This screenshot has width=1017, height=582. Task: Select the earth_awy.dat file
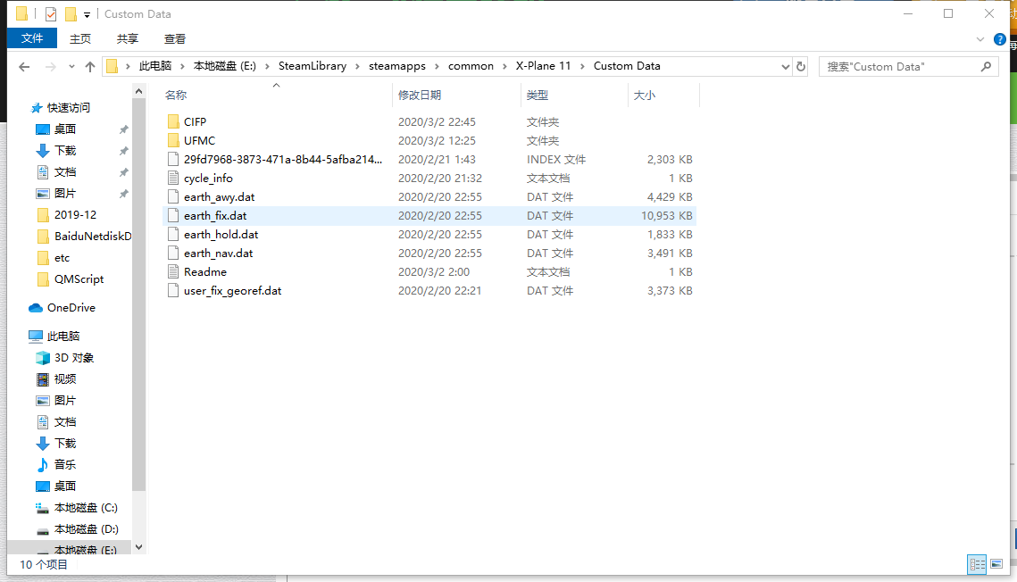point(429,197)
